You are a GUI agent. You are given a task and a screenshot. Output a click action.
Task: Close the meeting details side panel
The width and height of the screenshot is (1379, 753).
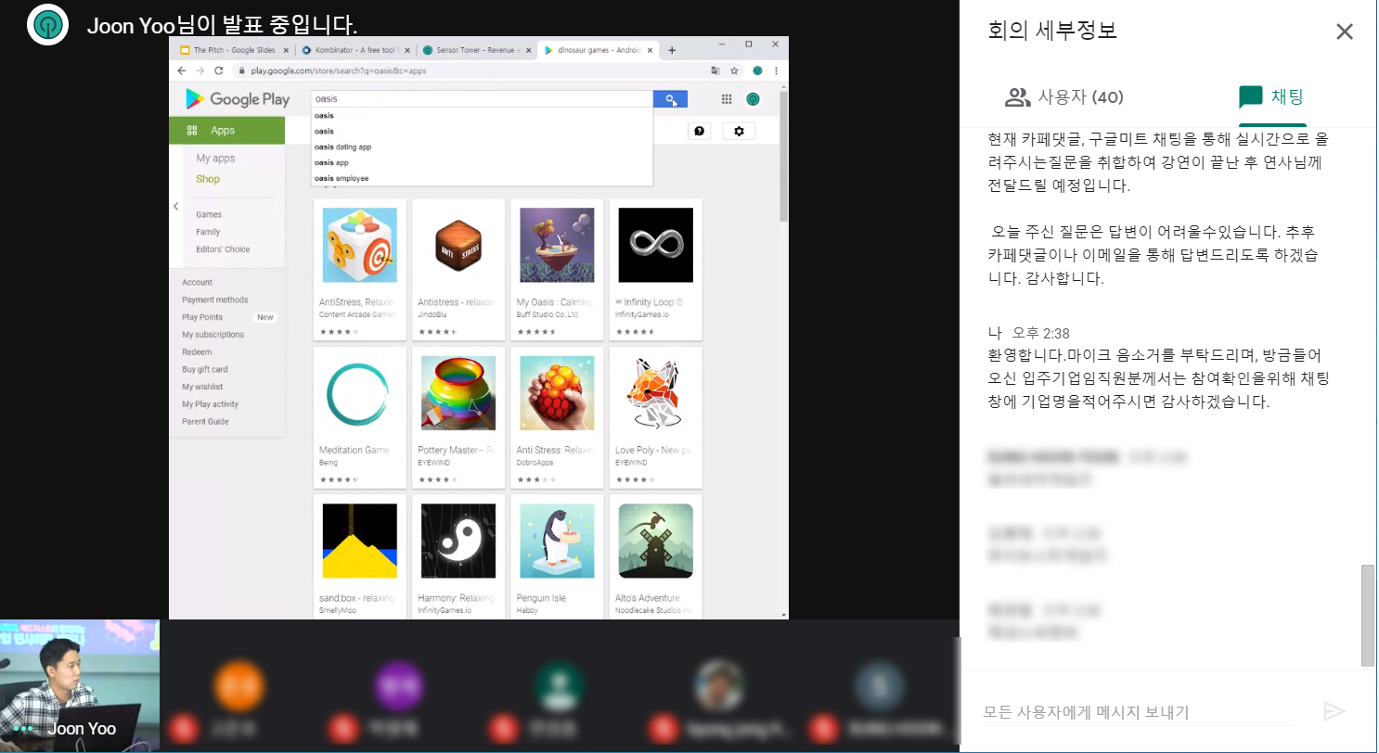click(1344, 32)
